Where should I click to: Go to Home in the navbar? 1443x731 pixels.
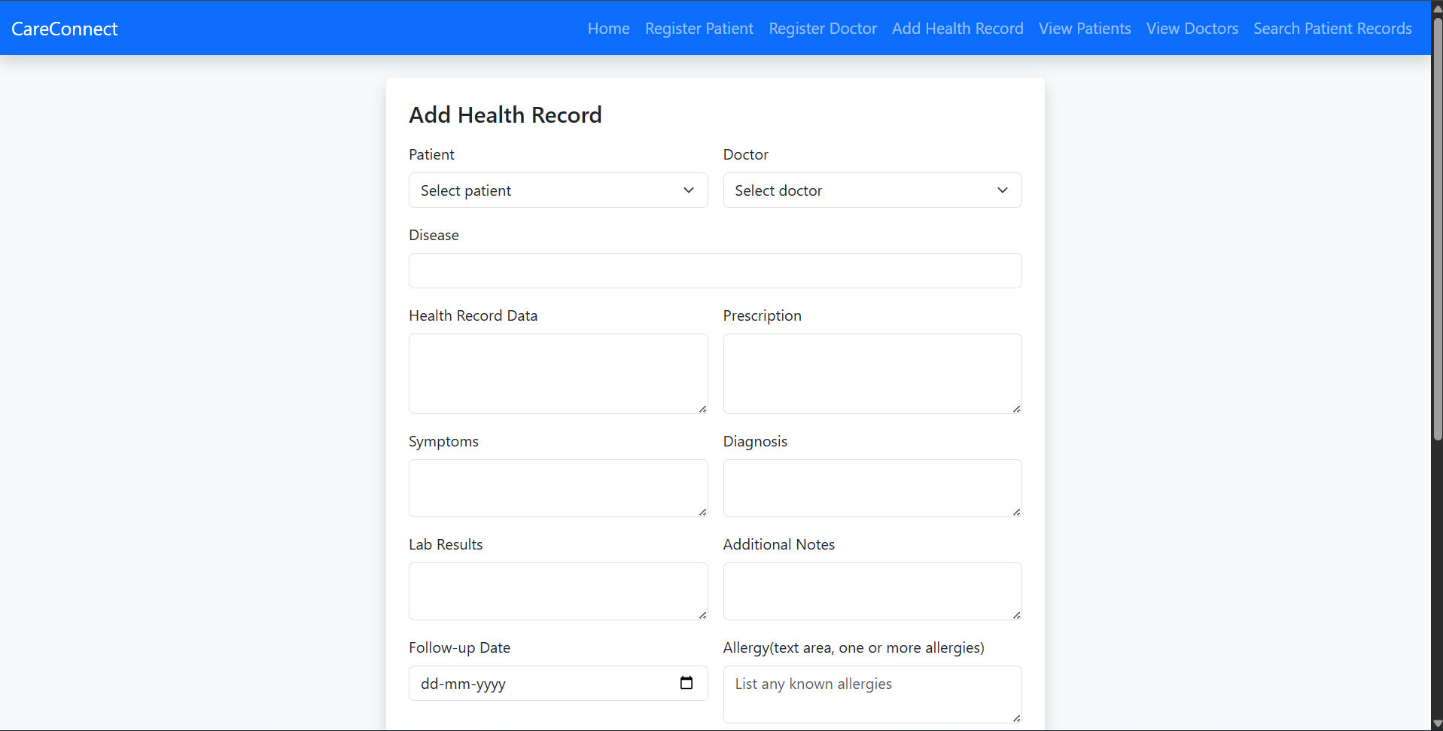click(608, 29)
